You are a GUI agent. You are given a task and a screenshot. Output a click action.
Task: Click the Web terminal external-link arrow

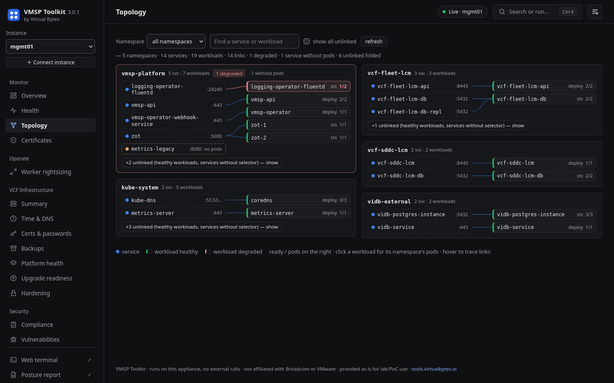coord(89,360)
